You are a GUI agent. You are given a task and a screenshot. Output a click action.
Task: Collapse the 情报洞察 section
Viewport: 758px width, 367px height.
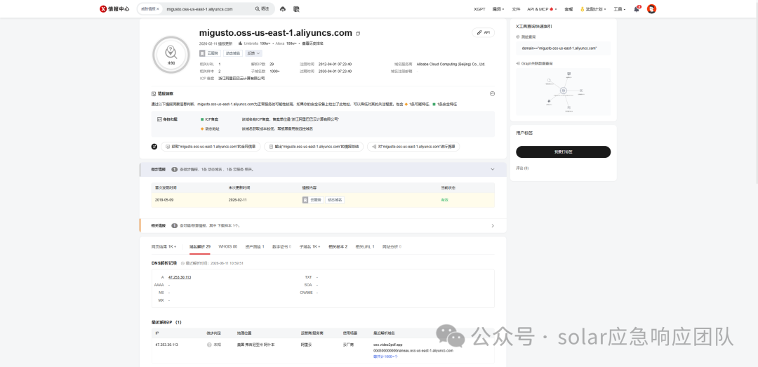tap(492, 94)
